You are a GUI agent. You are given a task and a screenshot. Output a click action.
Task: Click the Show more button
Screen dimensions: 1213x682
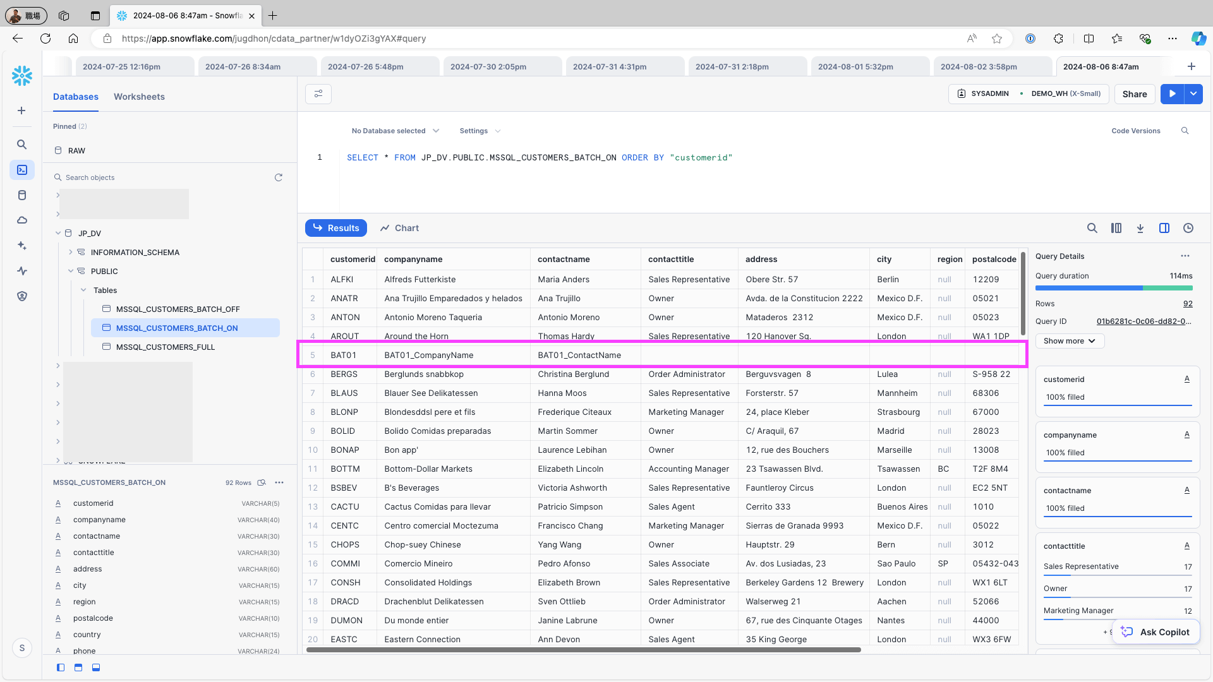pos(1069,341)
